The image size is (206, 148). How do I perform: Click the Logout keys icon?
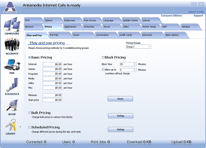11,125
